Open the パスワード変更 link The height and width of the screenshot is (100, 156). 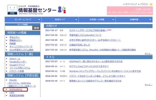[17, 71]
